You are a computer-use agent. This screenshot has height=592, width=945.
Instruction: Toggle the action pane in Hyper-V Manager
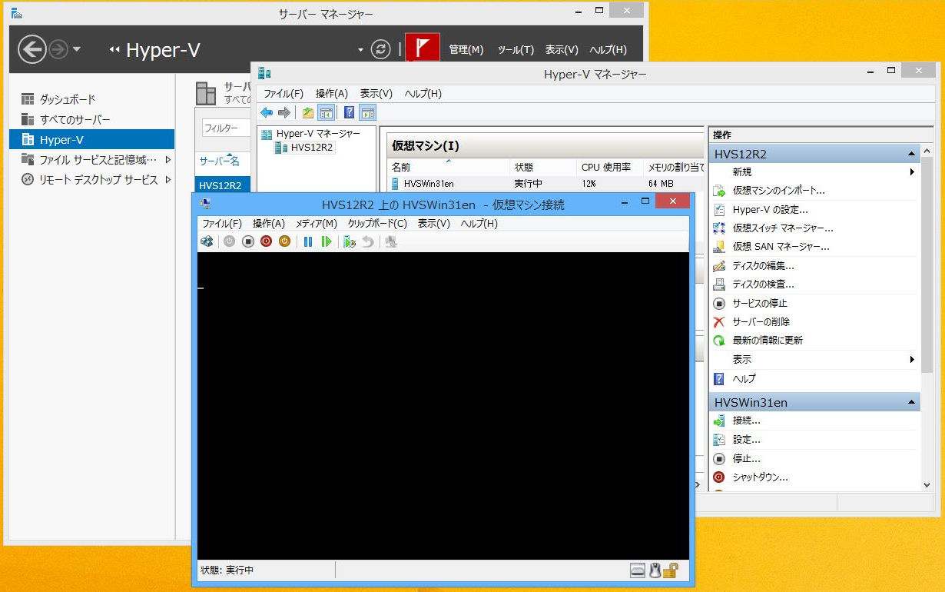click(367, 112)
